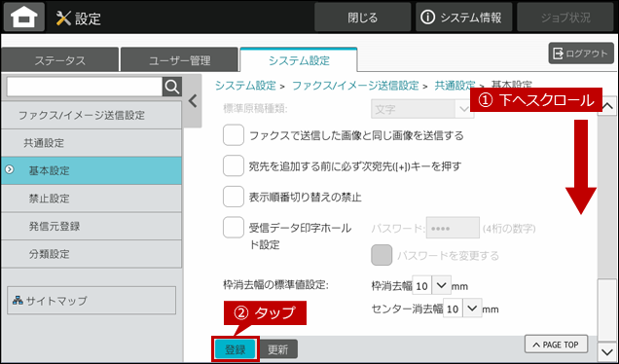Click the scrollbar down arrow
Screen dimensions: 619x364
click(x=606, y=351)
